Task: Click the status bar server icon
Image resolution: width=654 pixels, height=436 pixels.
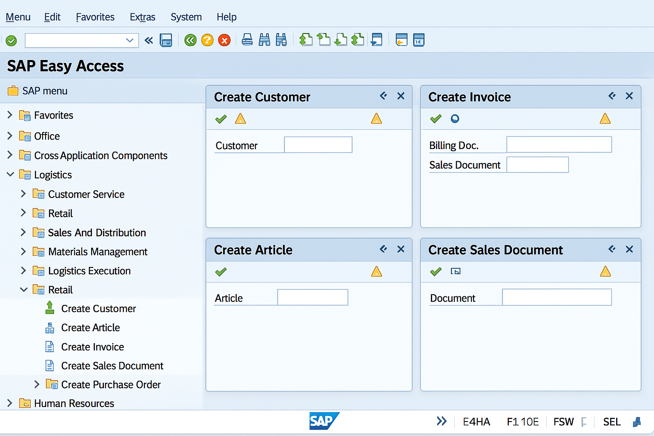Action: (637, 422)
